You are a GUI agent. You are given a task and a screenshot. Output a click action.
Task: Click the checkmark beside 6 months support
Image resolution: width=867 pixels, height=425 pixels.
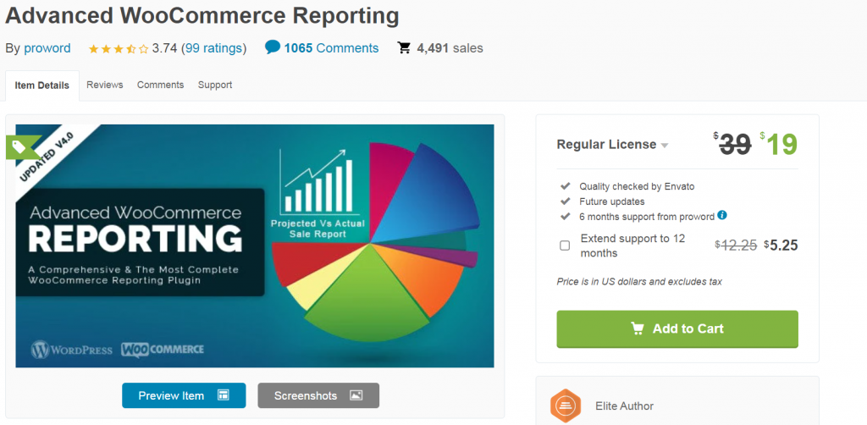565,216
